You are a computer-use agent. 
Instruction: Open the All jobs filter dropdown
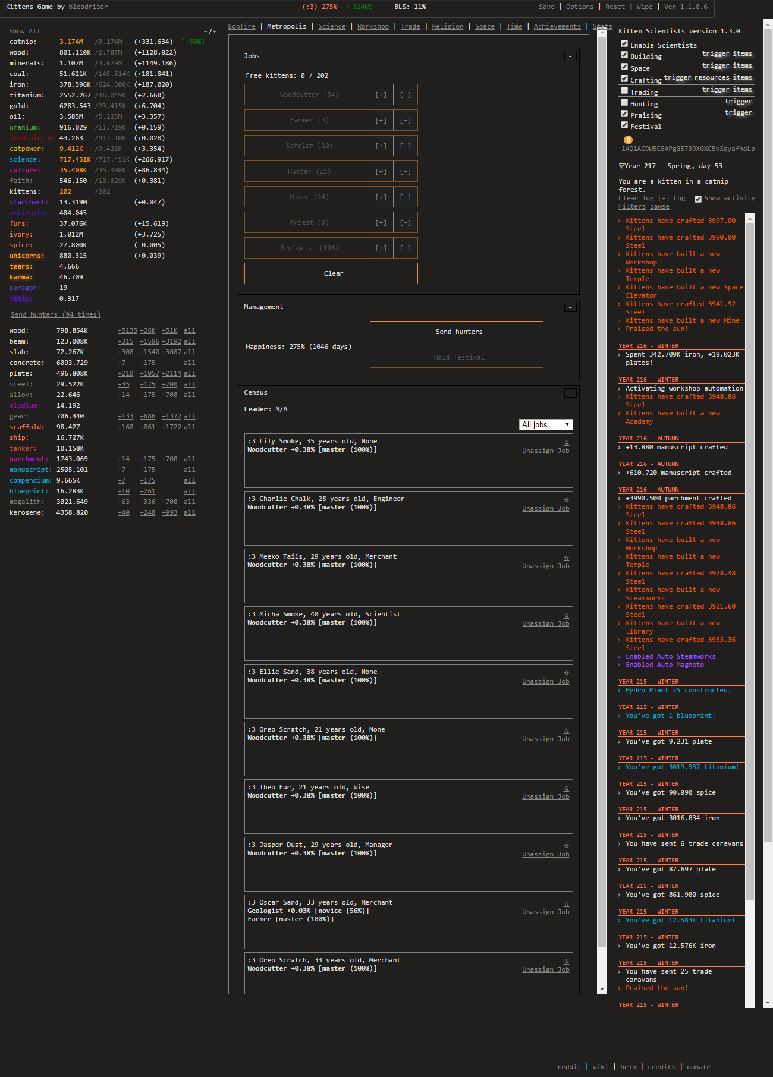(546, 424)
